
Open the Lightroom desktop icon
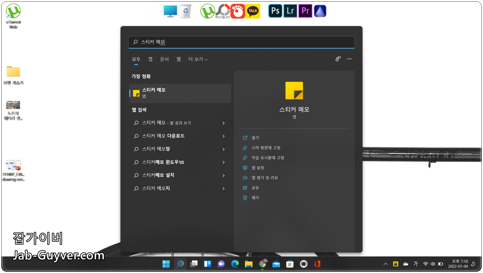(x=290, y=11)
